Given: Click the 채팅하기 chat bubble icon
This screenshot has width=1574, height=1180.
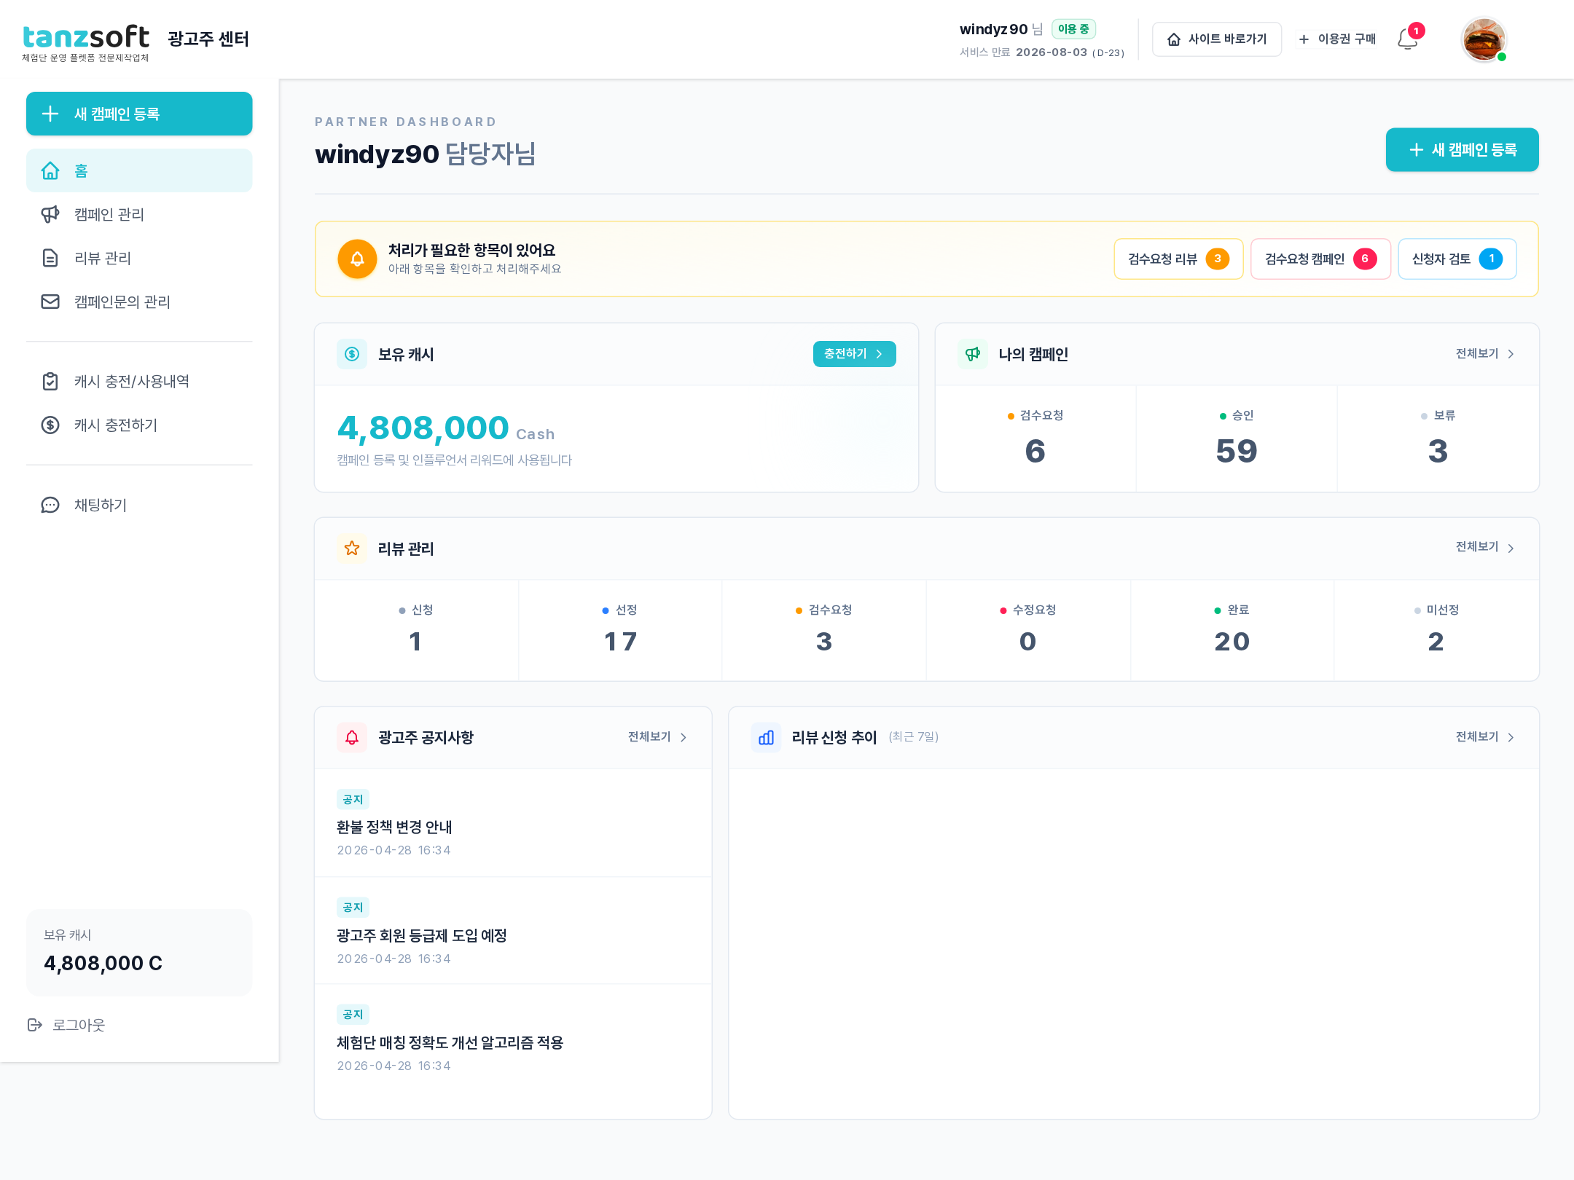Looking at the screenshot, I should click(x=50, y=506).
